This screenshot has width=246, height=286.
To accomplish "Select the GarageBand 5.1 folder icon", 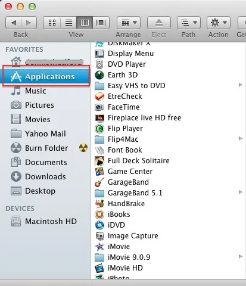I will [x=99, y=193].
